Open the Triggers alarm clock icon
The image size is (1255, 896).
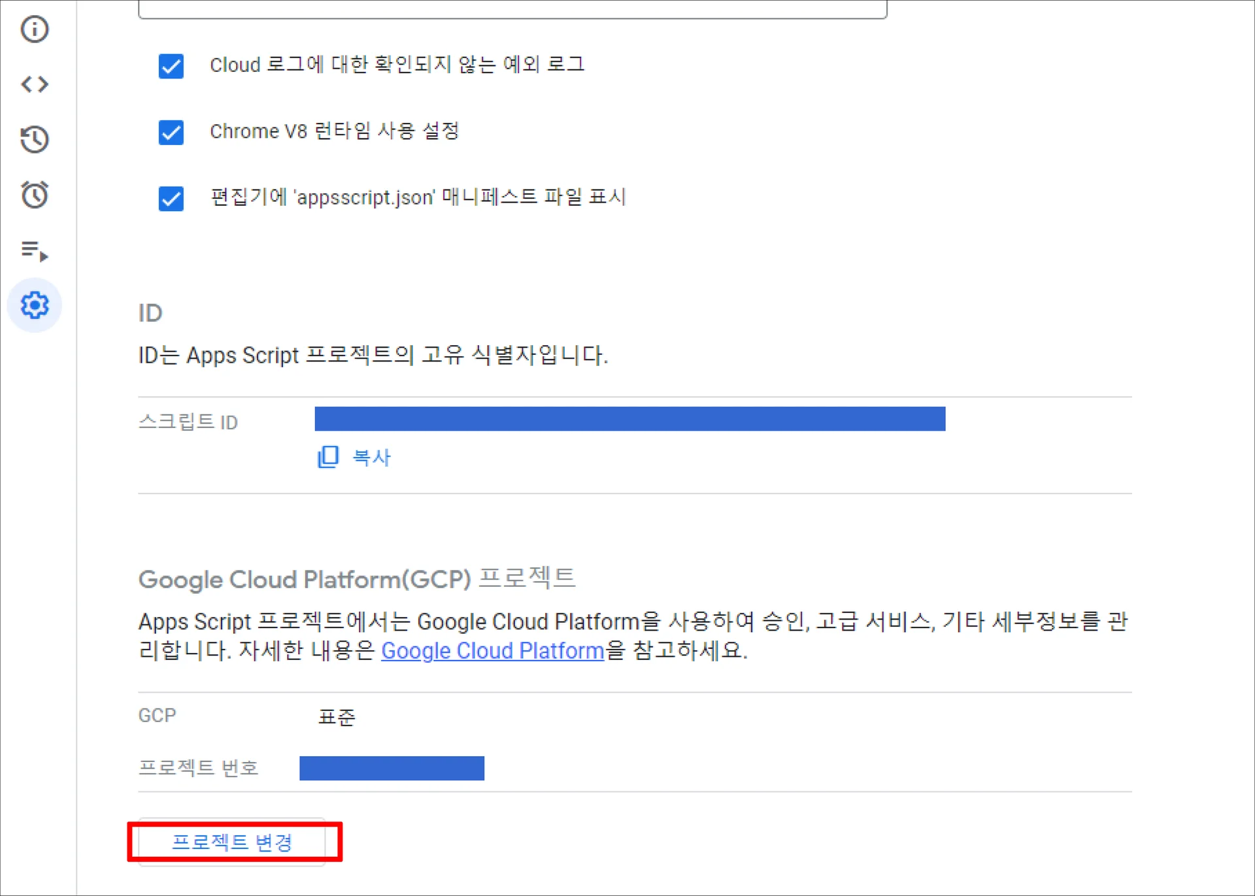(35, 195)
